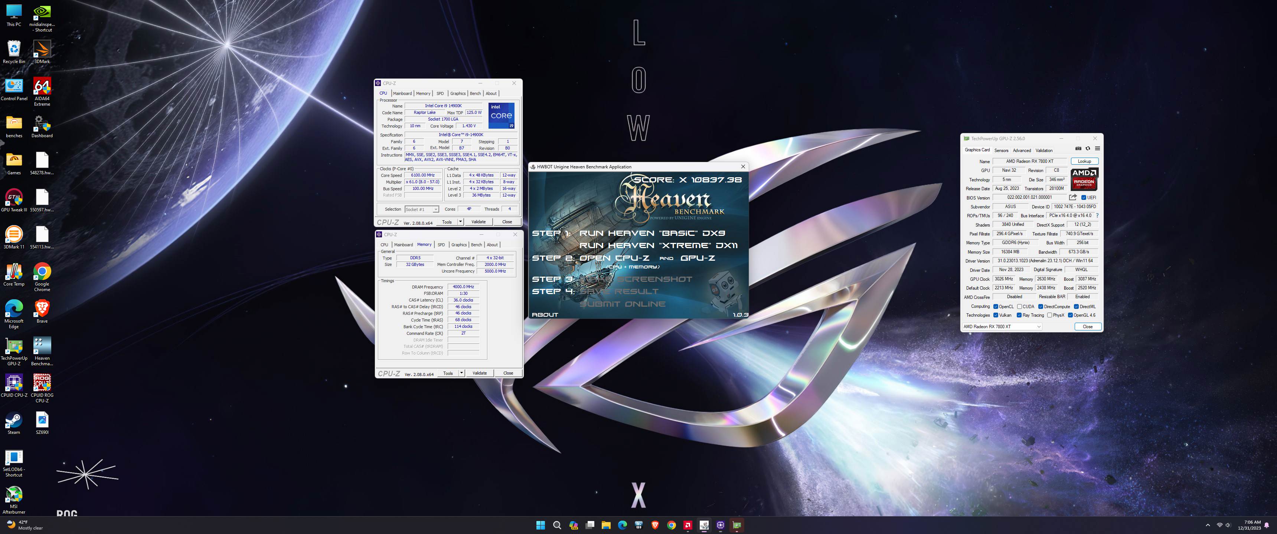
Task: Open Steam desktop icon
Action: (x=14, y=422)
